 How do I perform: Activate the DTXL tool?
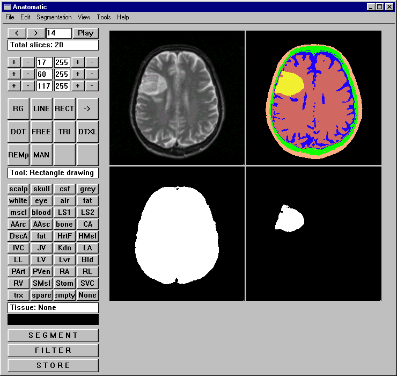point(87,132)
